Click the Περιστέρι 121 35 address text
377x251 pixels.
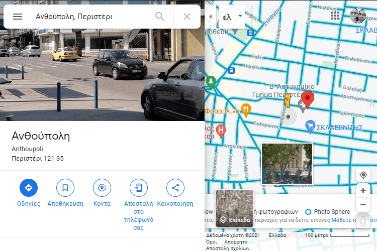pyautogui.click(x=38, y=159)
